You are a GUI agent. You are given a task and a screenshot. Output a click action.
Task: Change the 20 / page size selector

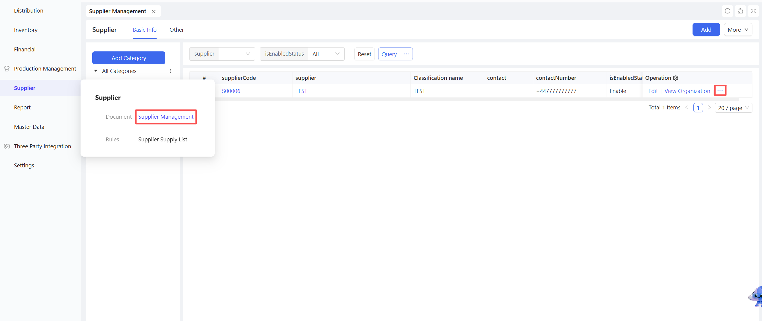point(733,108)
